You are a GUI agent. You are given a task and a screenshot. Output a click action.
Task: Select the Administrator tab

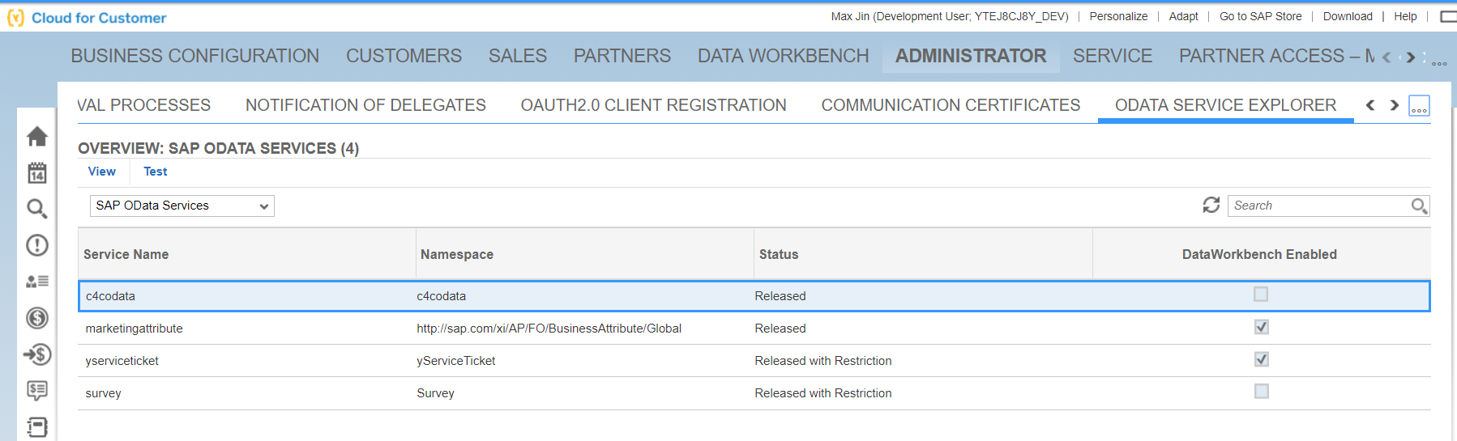pos(971,56)
